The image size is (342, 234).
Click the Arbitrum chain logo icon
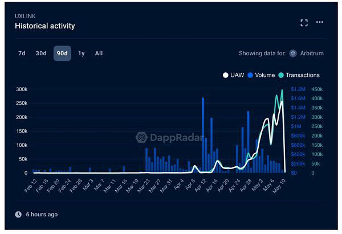(293, 54)
